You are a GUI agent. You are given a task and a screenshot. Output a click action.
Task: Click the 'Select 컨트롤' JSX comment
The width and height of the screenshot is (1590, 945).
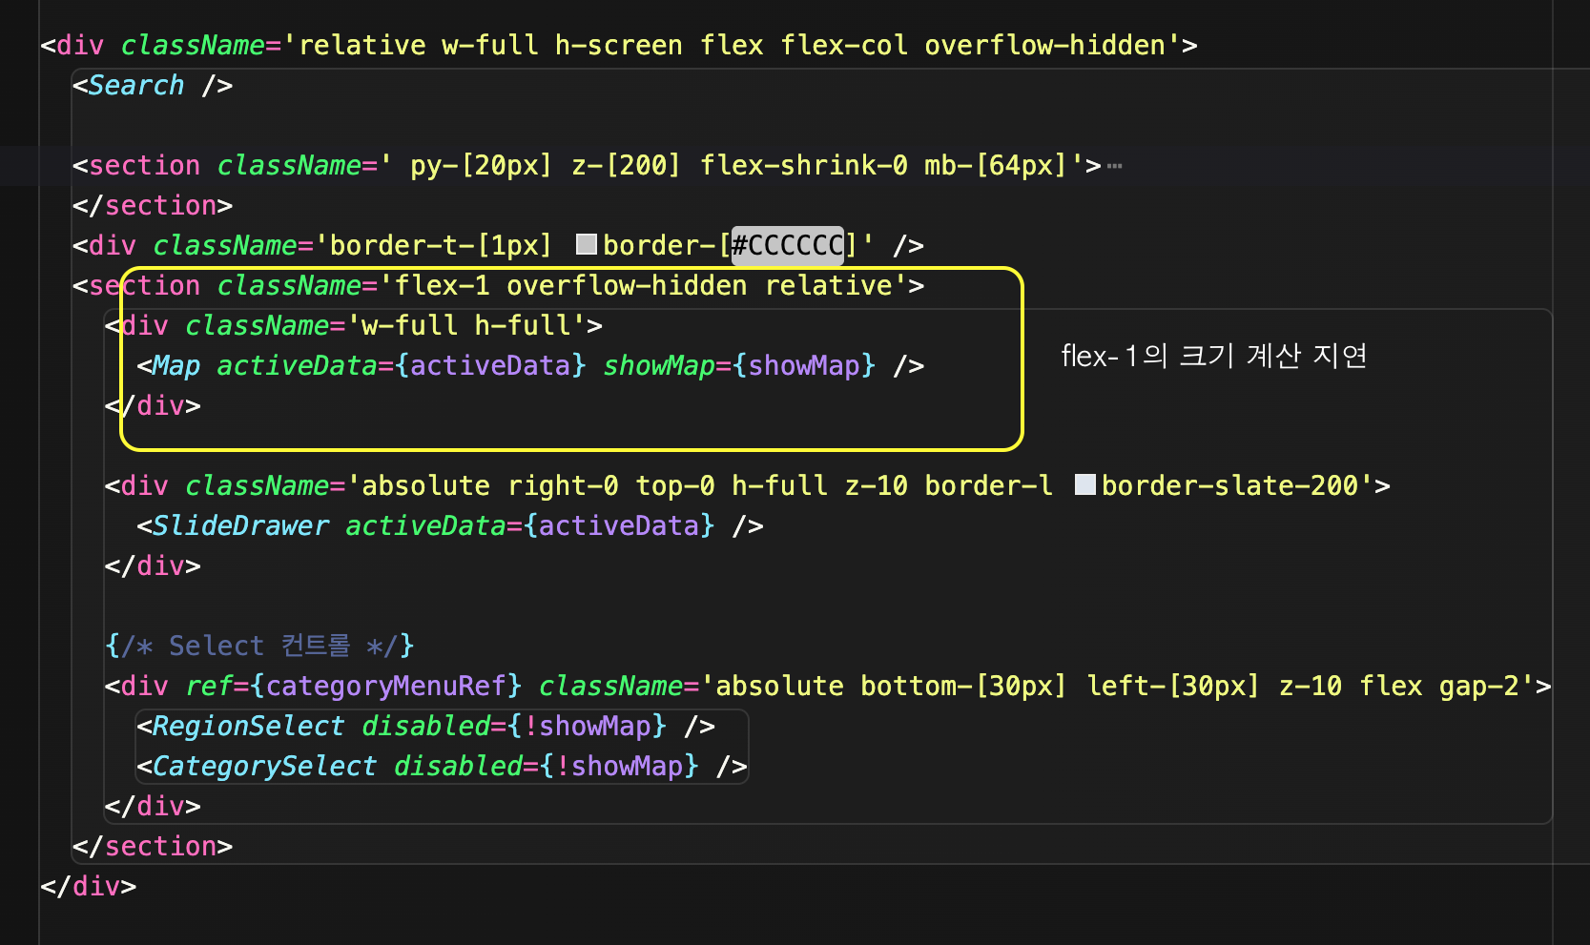259,647
